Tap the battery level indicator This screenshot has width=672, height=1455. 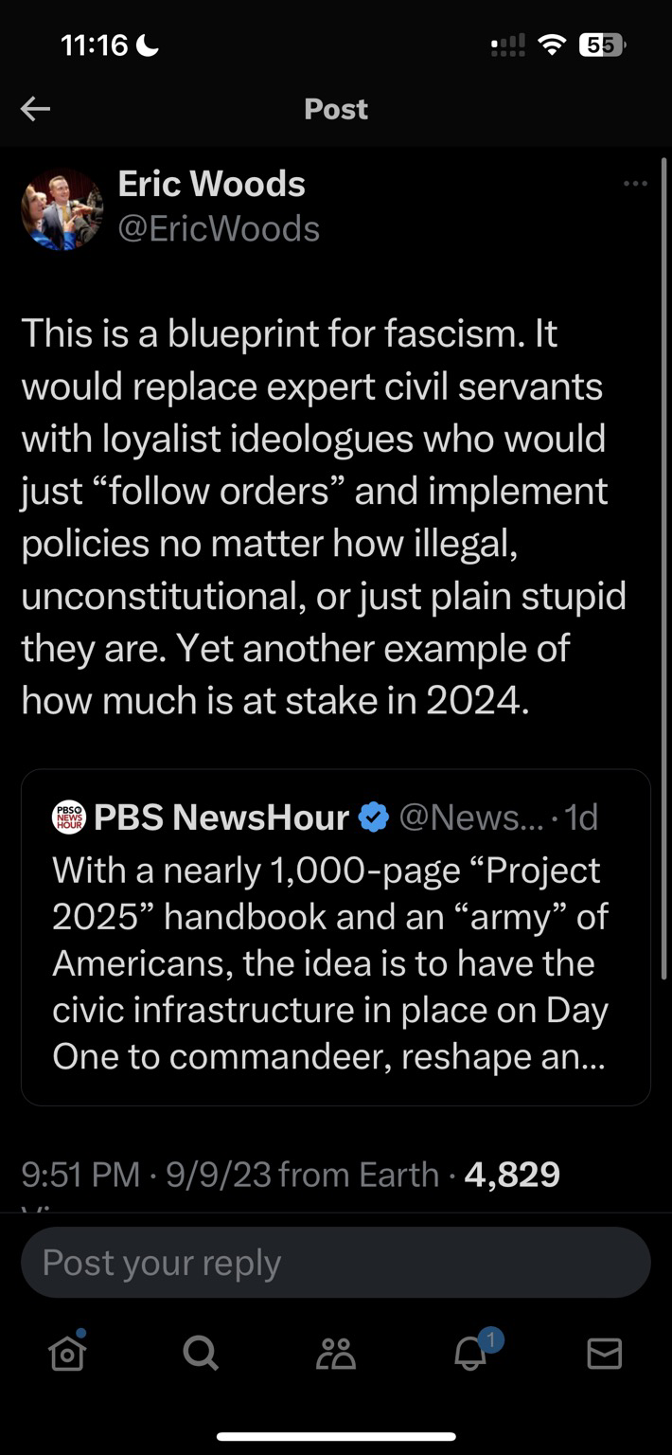click(601, 45)
